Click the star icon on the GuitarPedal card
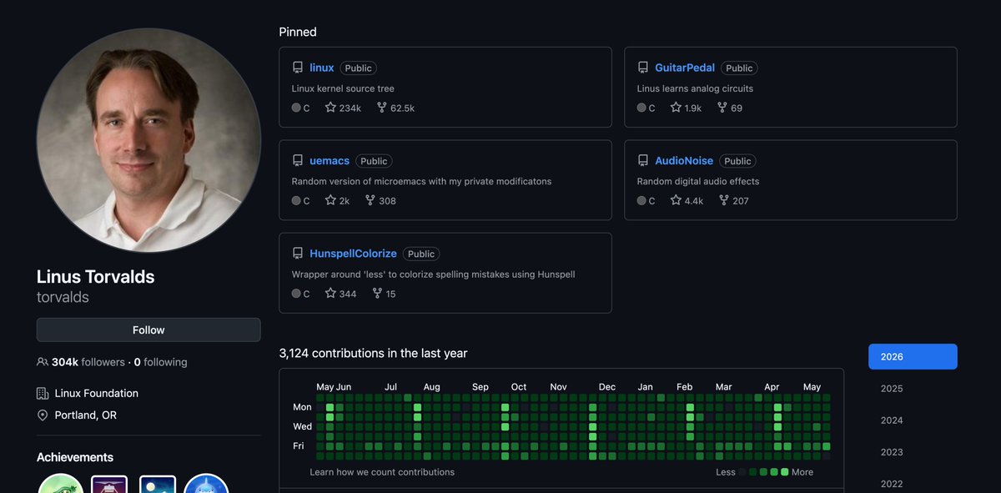 coord(676,108)
